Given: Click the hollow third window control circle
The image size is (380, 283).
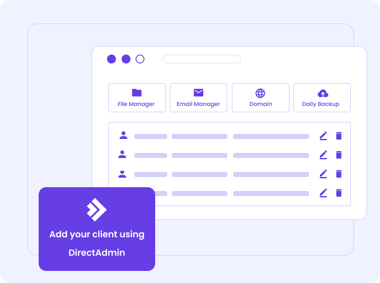Looking at the screenshot, I should pyautogui.click(x=140, y=59).
